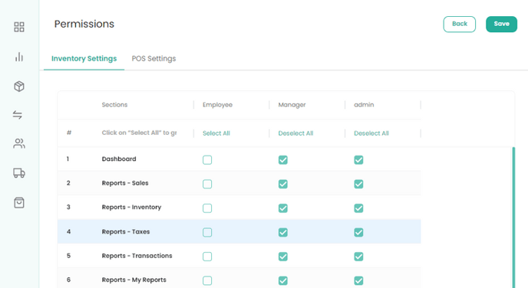Image resolution: width=528 pixels, height=288 pixels.
Task: Open the inventory box sidebar icon
Action: (x=19, y=87)
